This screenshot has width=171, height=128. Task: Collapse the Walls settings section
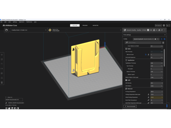(x=162, y=49)
